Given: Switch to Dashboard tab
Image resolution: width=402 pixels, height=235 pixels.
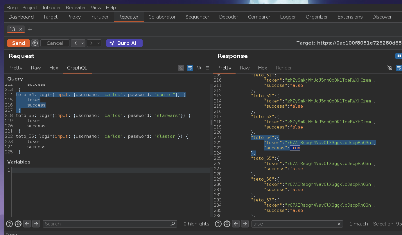Looking at the screenshot, I should pos(21,17).
